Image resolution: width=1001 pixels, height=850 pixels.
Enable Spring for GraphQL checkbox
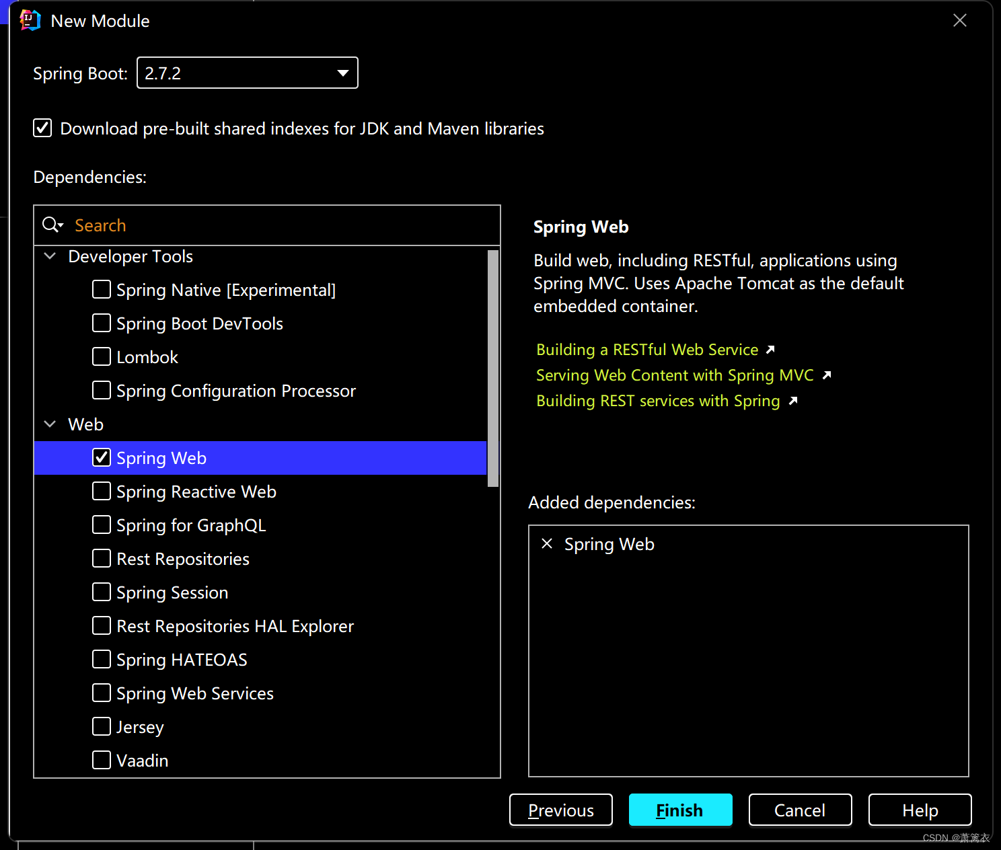pyautogui.click(x=102, y=525)
